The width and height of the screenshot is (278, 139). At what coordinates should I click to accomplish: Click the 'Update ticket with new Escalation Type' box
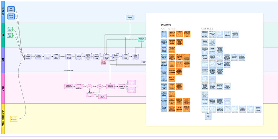[x=103, y=96]
